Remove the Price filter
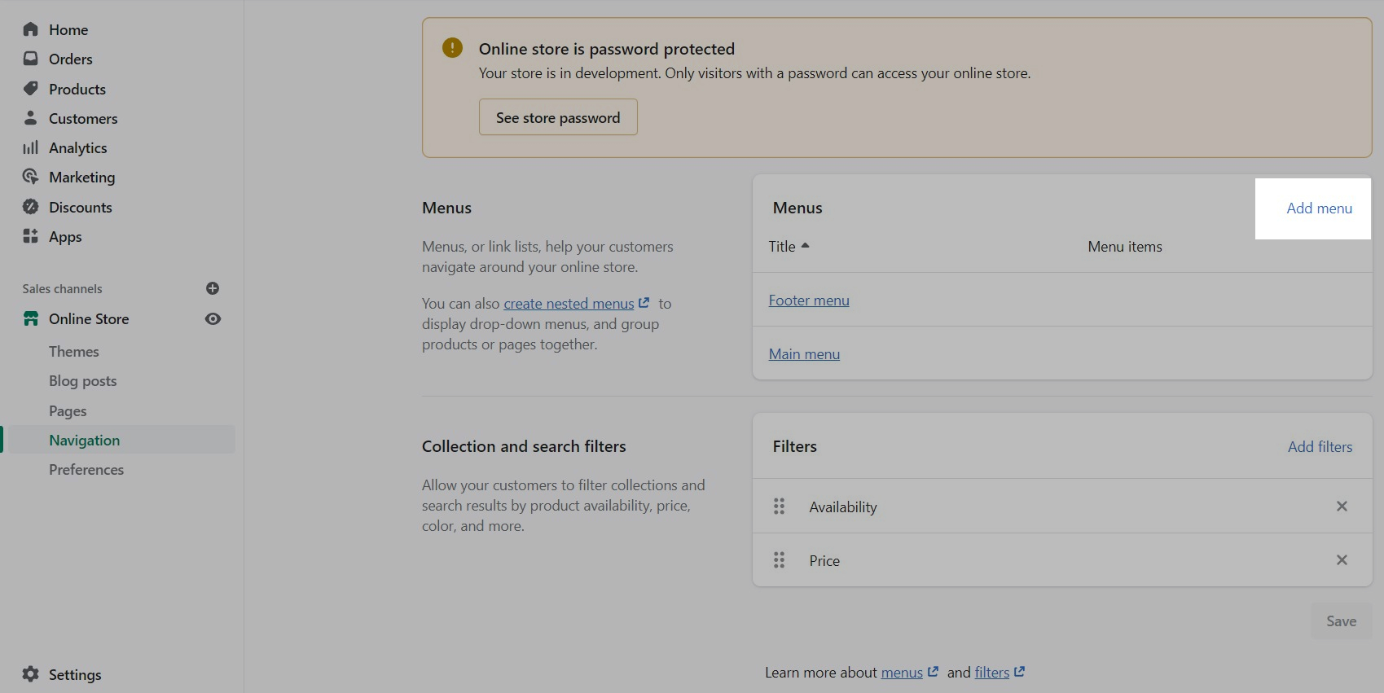The width and height of the screenshot is (1384, 693). pos(1342,560)
